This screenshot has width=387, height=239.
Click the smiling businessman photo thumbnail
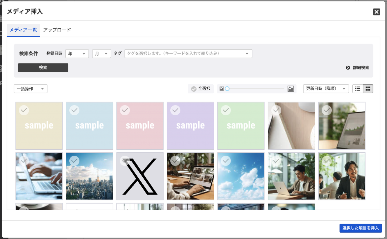pos(342,176)
